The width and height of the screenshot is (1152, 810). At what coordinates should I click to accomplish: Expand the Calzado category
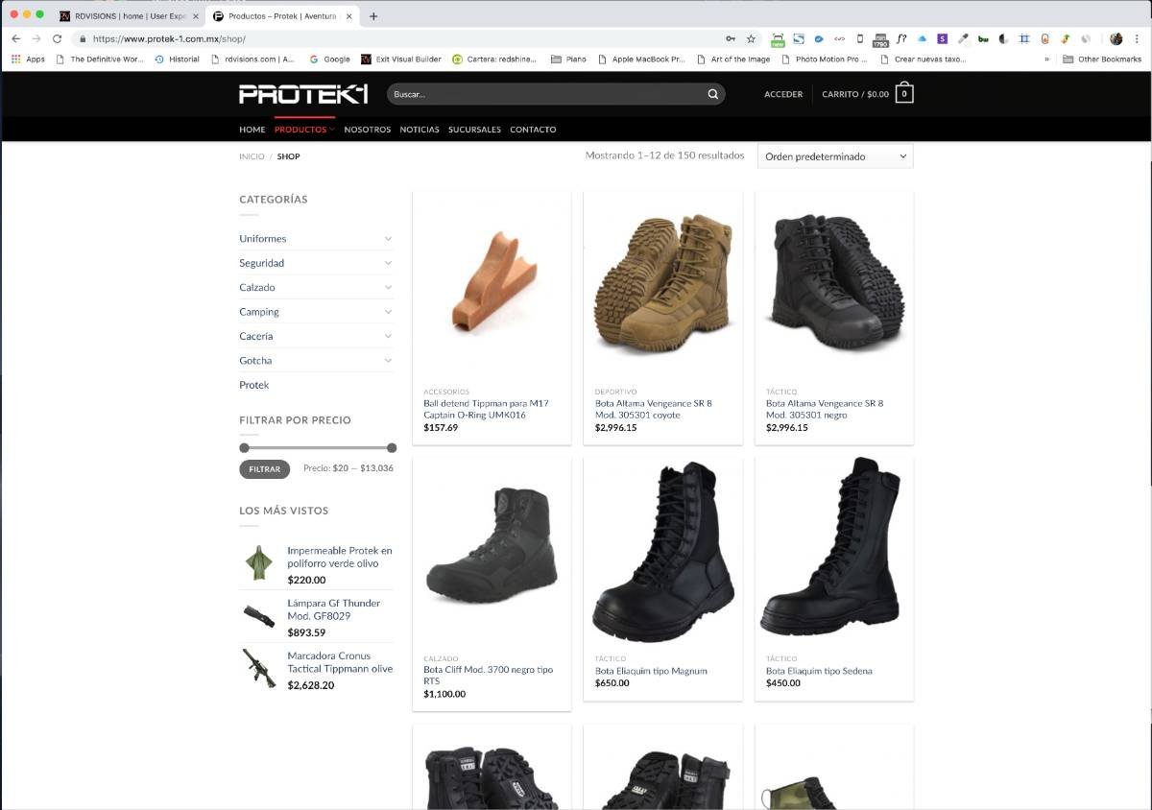tap(259, 287)
